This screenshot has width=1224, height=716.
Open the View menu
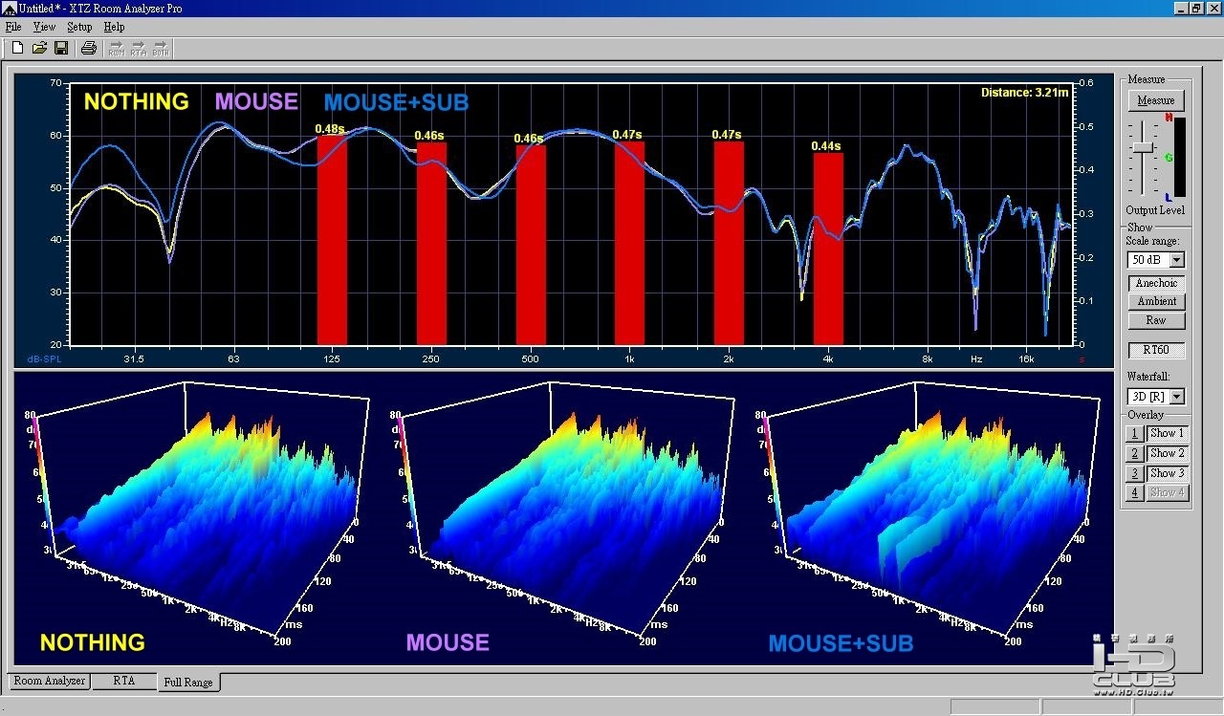click(x=44, y=27)
